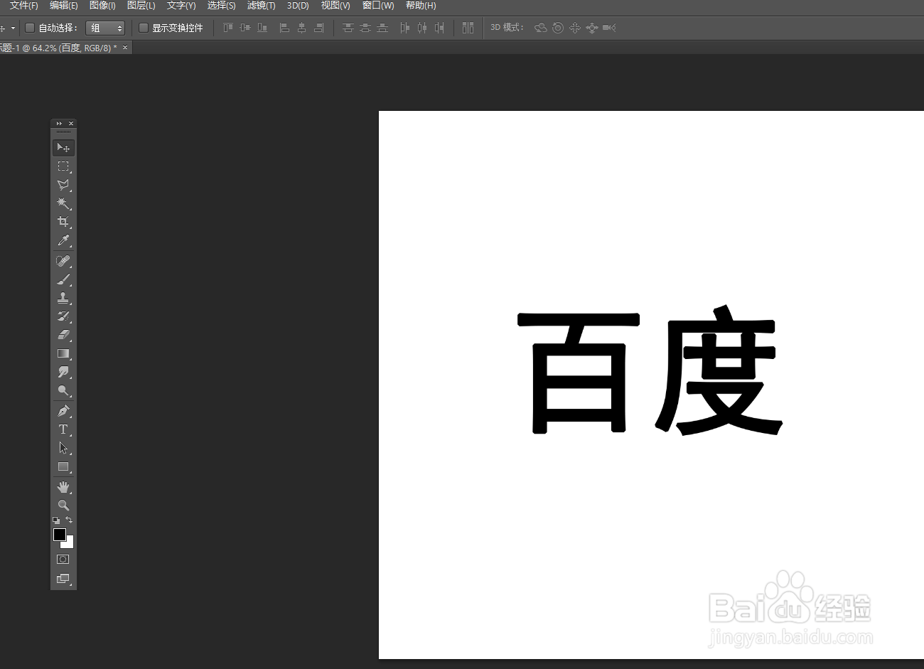Open the 图层(L) menu
Image resolution: width=924 pixels, height=669 pixels.
click(141, 5)
